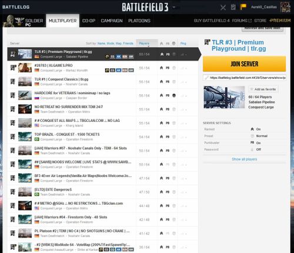
Task: Open the Platoons tab
Action: (139, 21)
